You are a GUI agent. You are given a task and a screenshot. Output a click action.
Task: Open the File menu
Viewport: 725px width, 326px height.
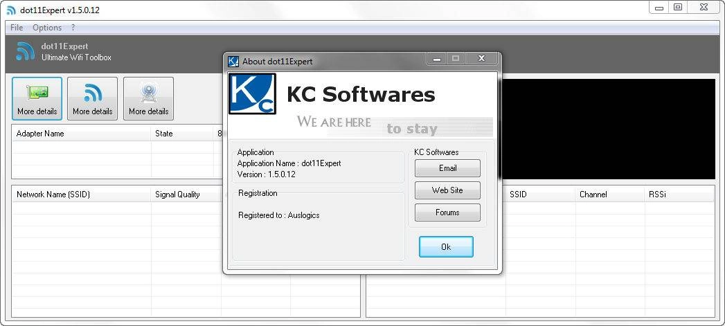click(17, 28)
